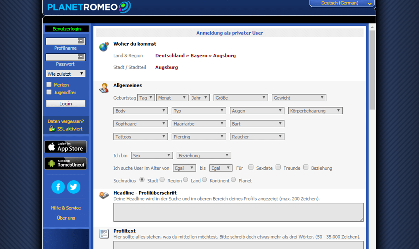Click the PlanetRomeo logo
This screenshot has height=249, width=419.
click(x=89, y=7)
